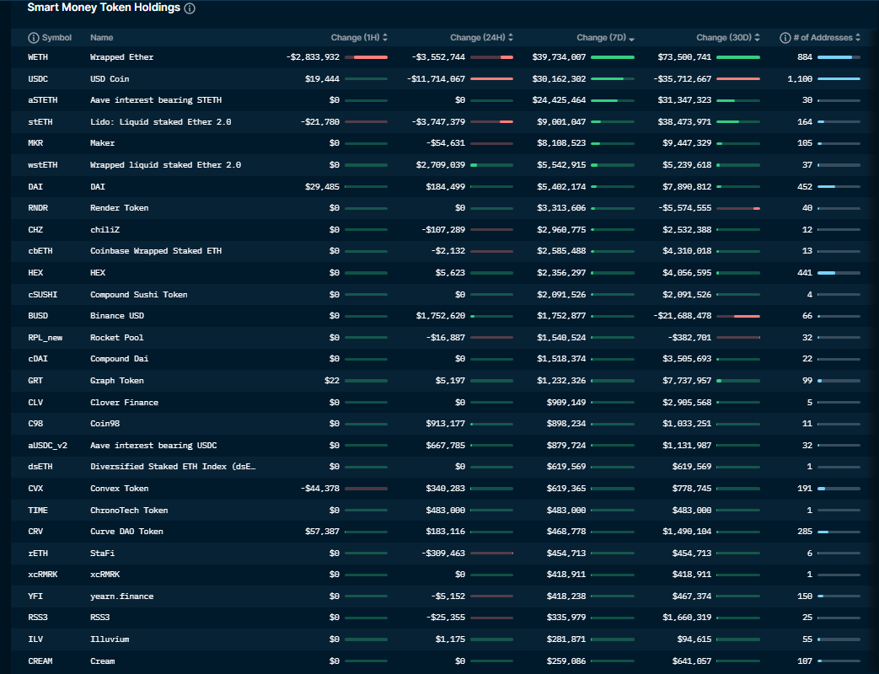Click rETH 24H change -$309,463
The image size is (879, 674).
(x=443, y=554)
